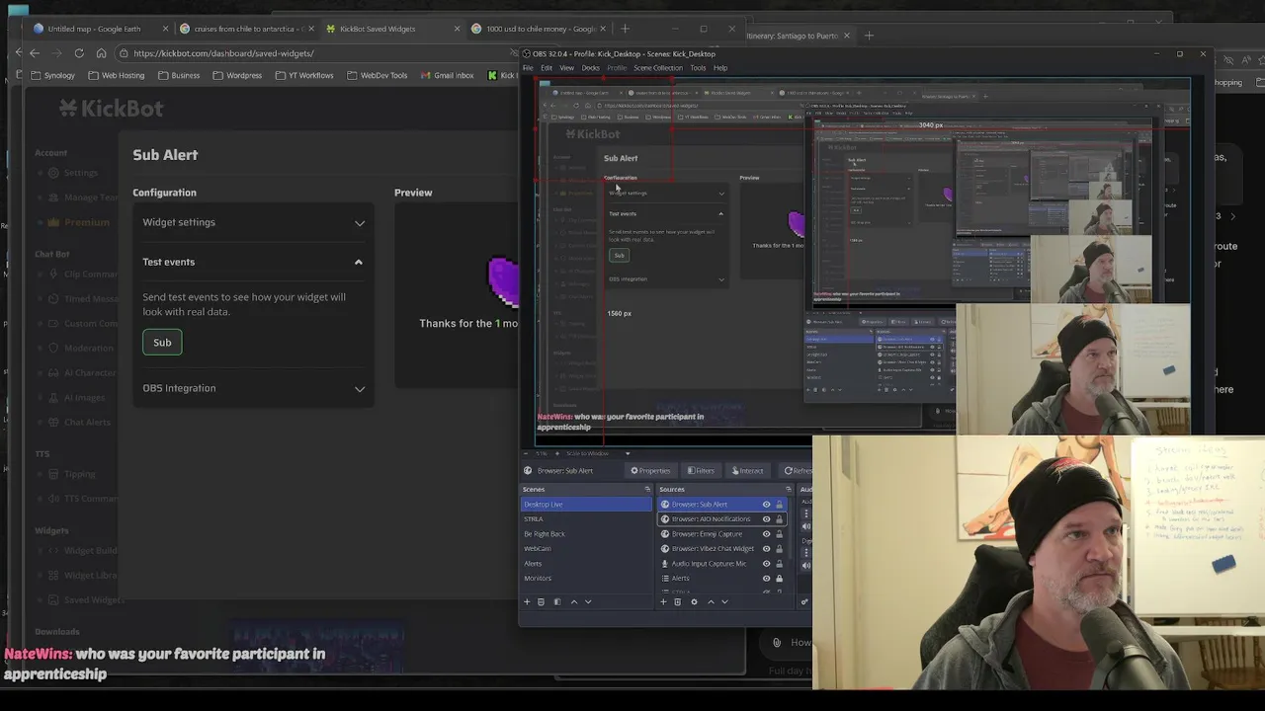This screenshot has width=1265, height=711.
Task: Open source properties with the Sources gear icon
Action: (x=694, y=601)
